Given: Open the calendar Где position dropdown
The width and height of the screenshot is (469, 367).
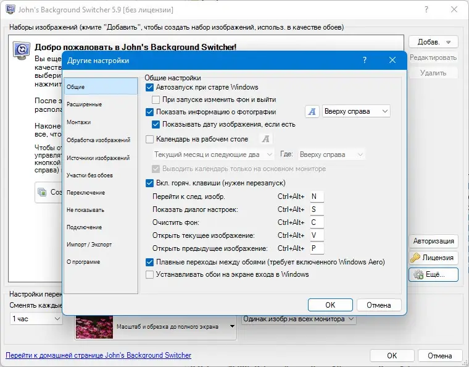Looking at the screenshot, I should 331,154.
